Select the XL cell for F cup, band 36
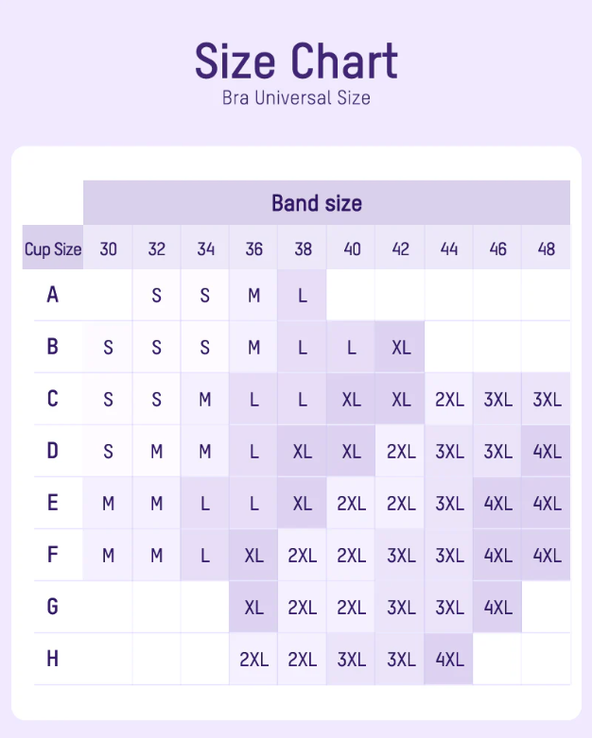This screenshot has width=592, height=738. (253, 555)
